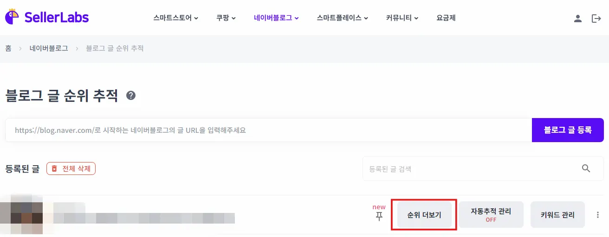Viewport: 609px width, 237px height.
Task: Click the 전체 삭제 button
Action: click(x=71, y=168)
